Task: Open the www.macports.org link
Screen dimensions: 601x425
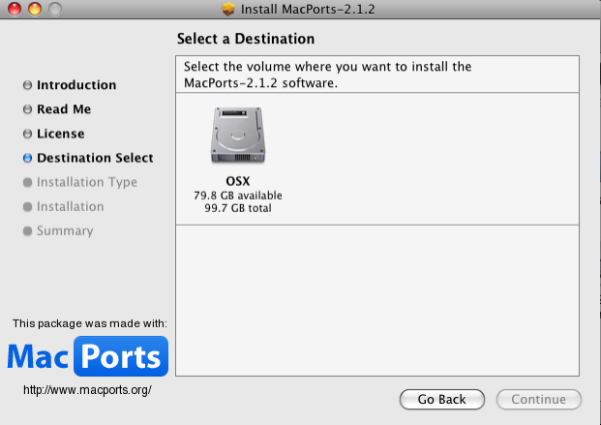Action: 87,389
